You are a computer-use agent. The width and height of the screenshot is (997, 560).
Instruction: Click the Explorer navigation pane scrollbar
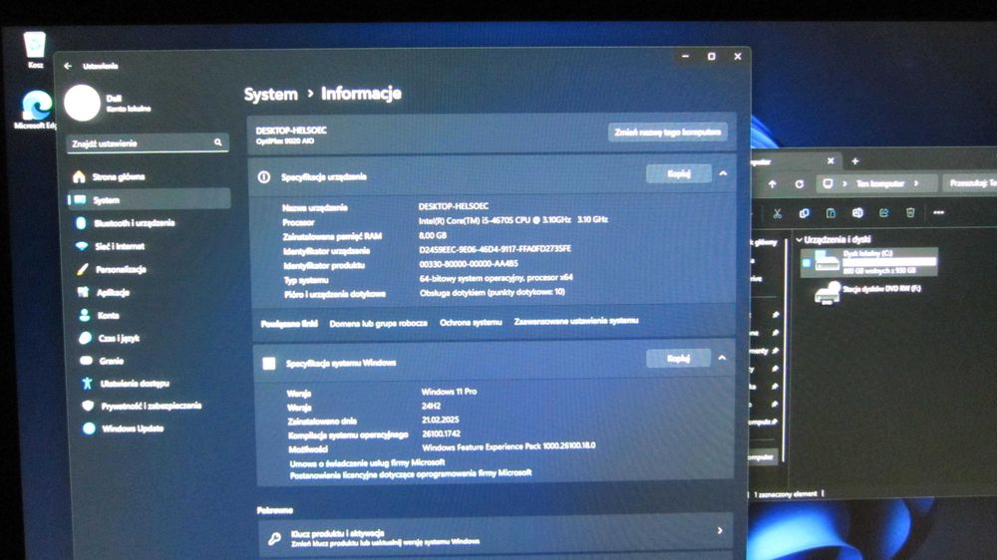[x=784, y=350]
